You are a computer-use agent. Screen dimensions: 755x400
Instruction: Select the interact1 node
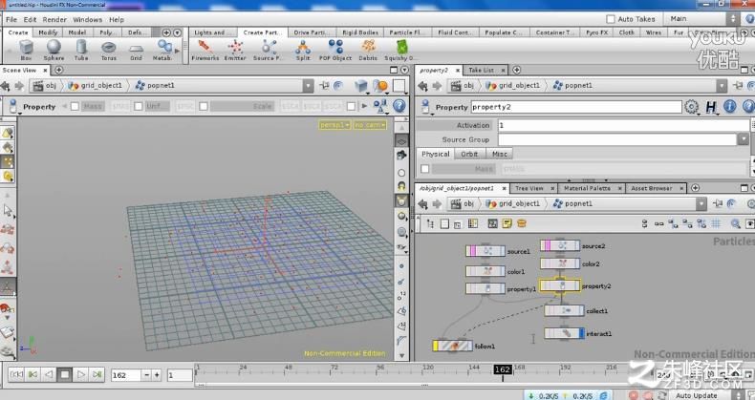[x=564, y=332]
